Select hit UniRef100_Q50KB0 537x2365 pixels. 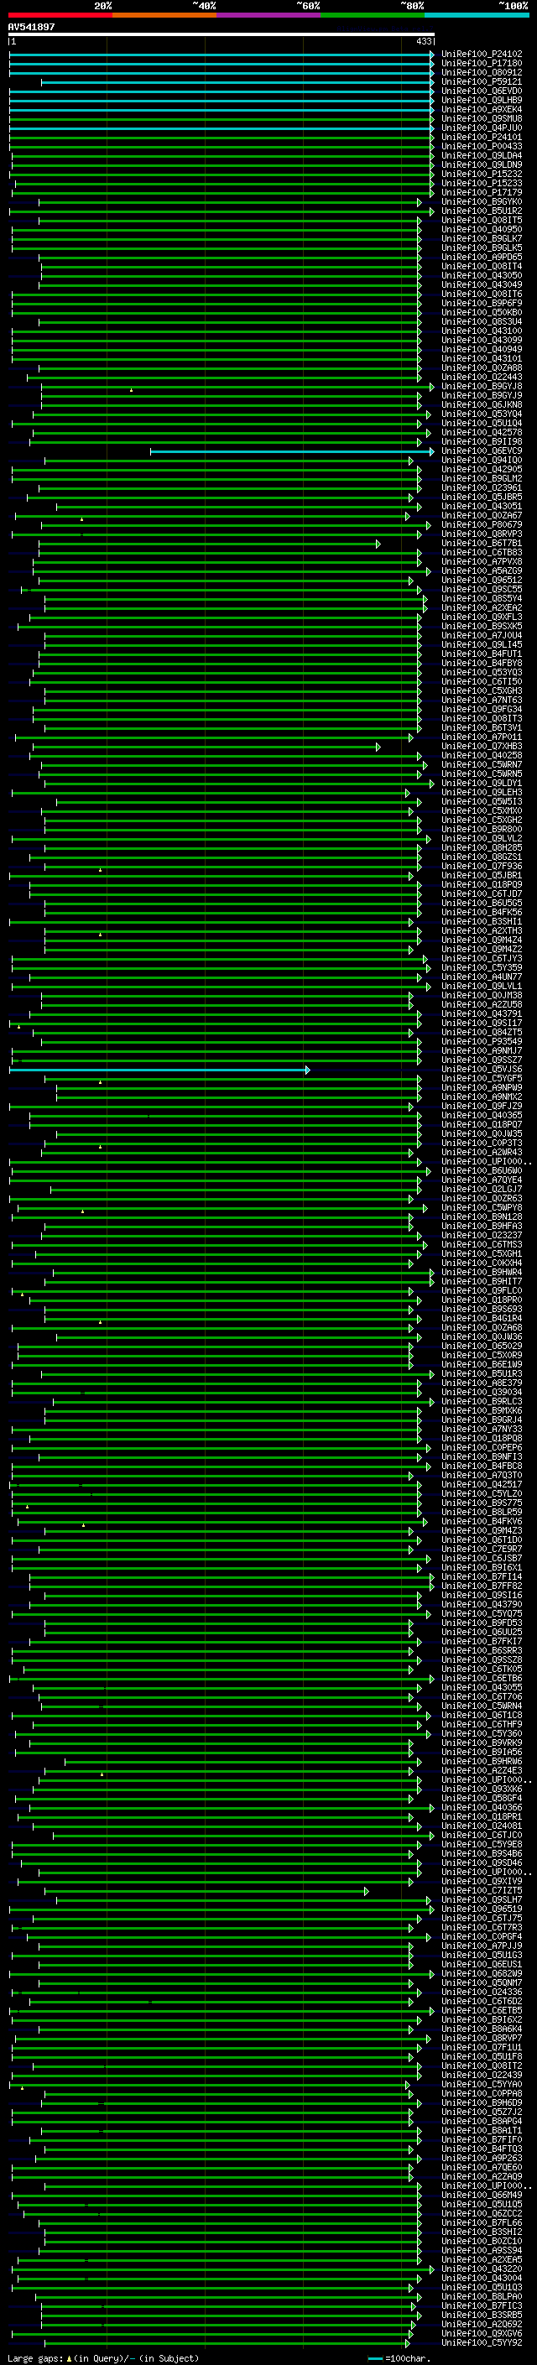[x=482, y=312]
